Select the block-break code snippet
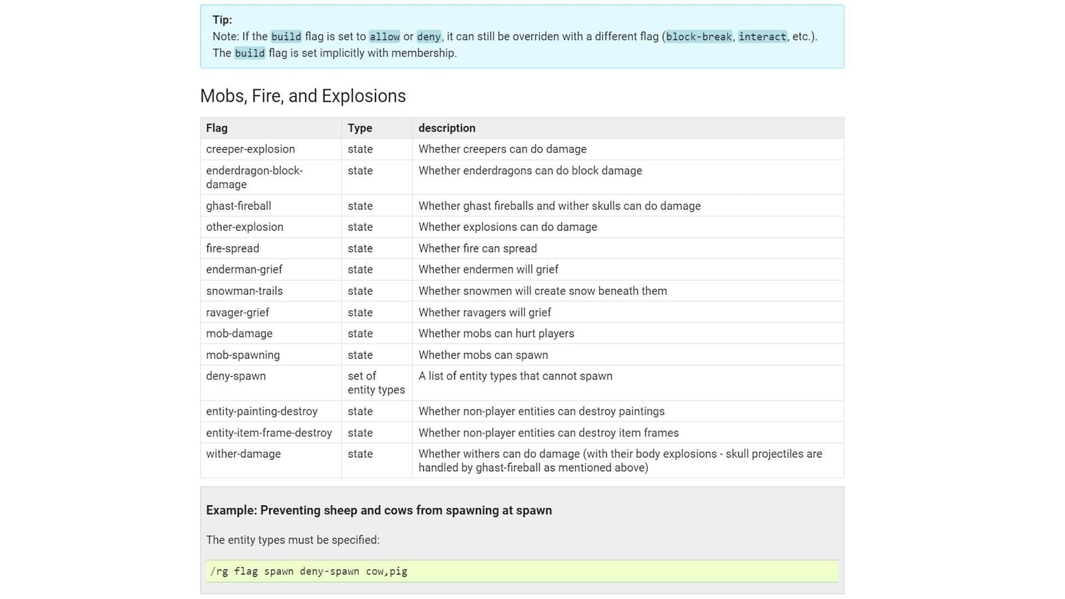 (x=698, y=37)
